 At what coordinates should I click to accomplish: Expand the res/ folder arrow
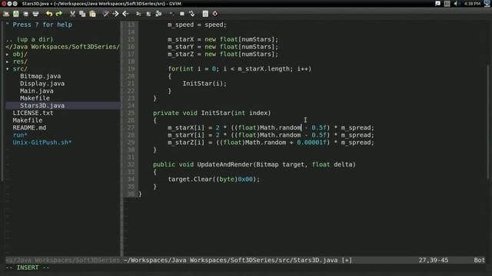click(8, 61)
